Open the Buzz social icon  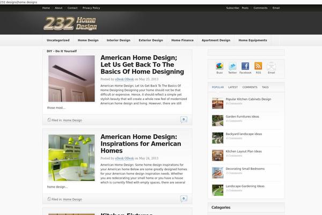(x=219, y=66)
